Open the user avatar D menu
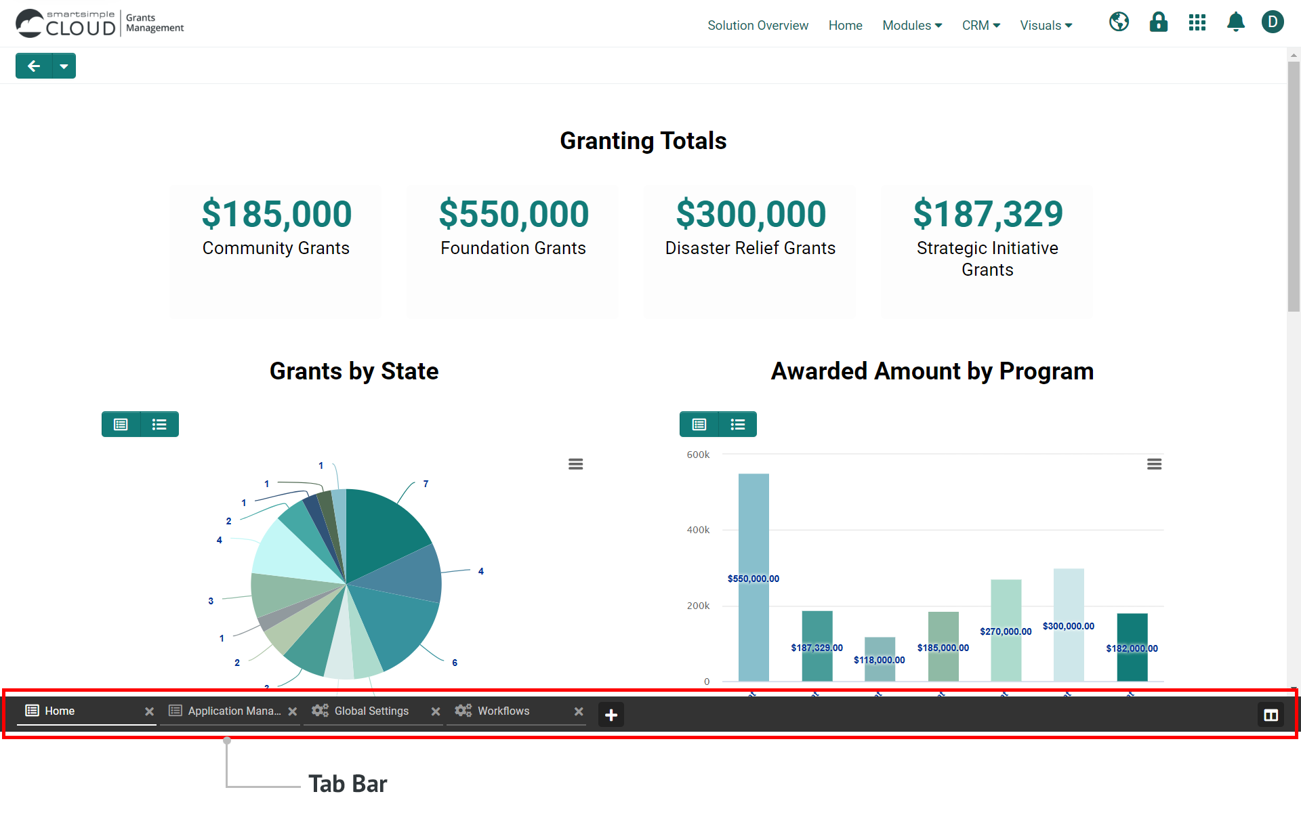Screen dimensions: 1301x813 (1272, 22)
